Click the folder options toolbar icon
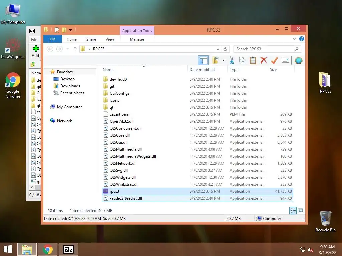The height and width of the screenshot is (256, 342). [216, 60]
